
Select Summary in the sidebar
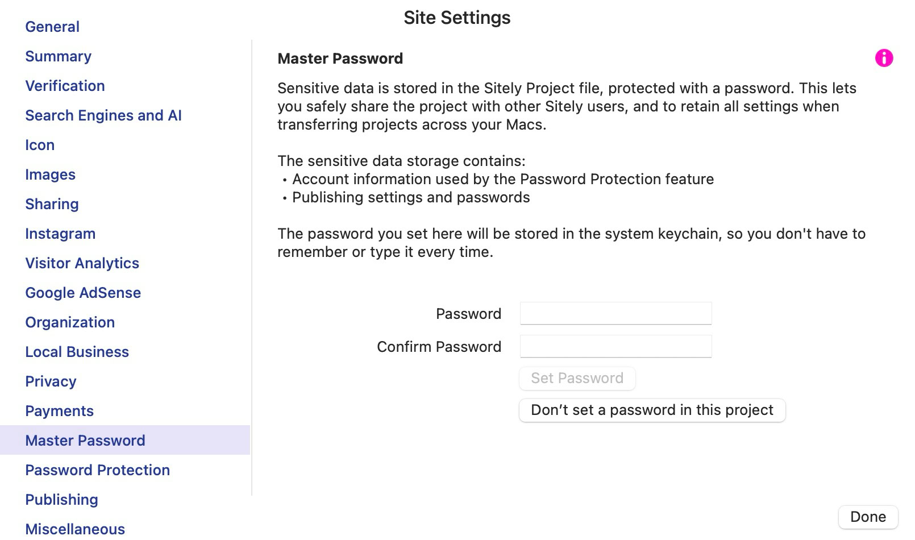click(58, 56)
